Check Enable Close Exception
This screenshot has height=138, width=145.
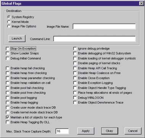point(75,78)
